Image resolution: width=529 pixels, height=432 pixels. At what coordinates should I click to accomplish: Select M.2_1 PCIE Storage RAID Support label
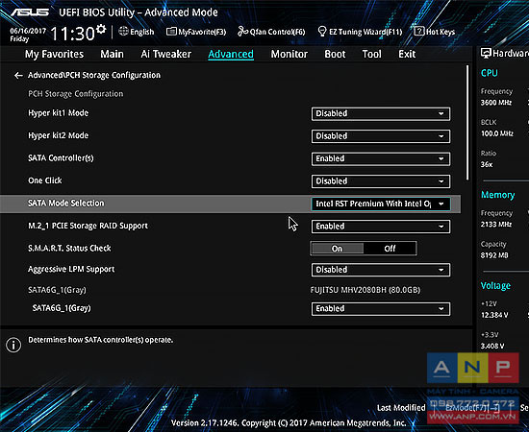pos(88,226)
